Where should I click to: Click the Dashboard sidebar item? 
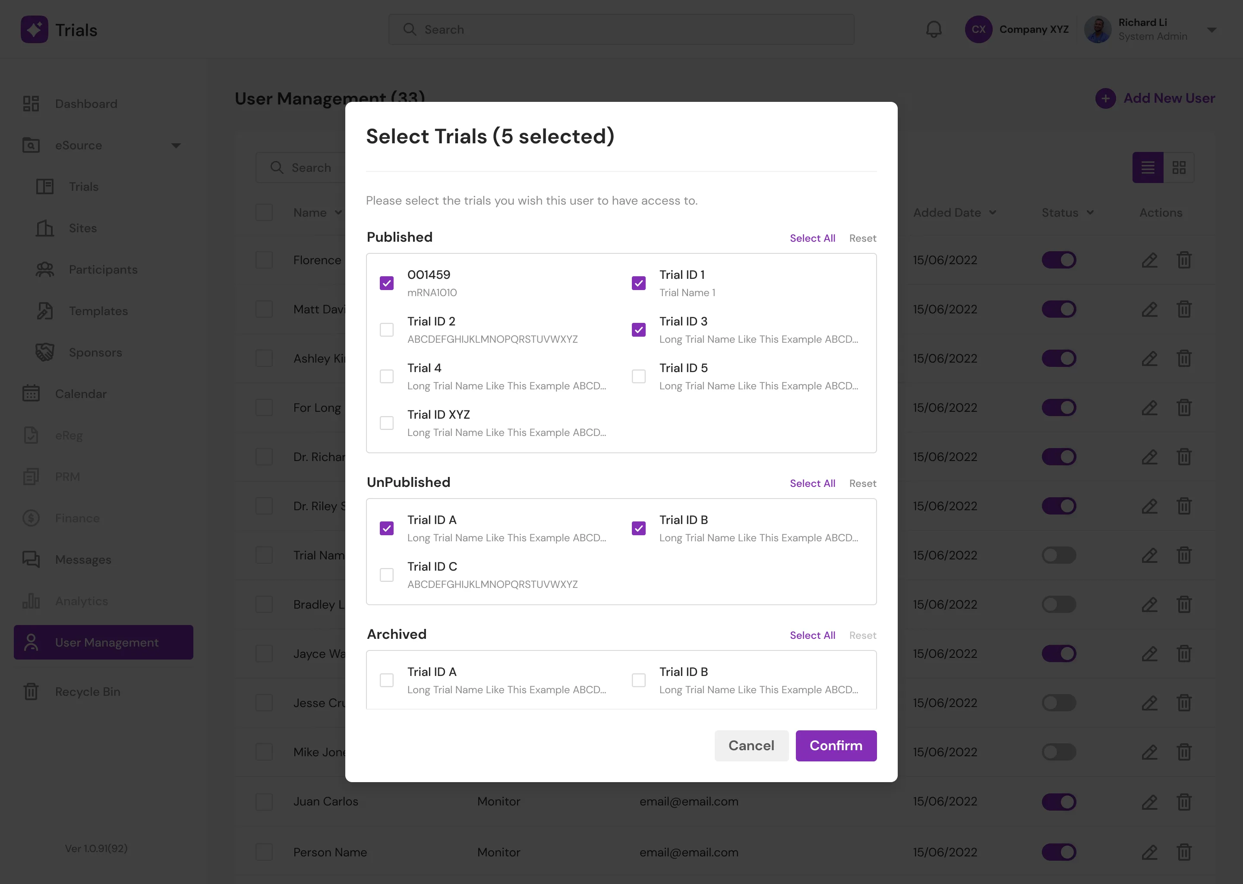[104, 104]
